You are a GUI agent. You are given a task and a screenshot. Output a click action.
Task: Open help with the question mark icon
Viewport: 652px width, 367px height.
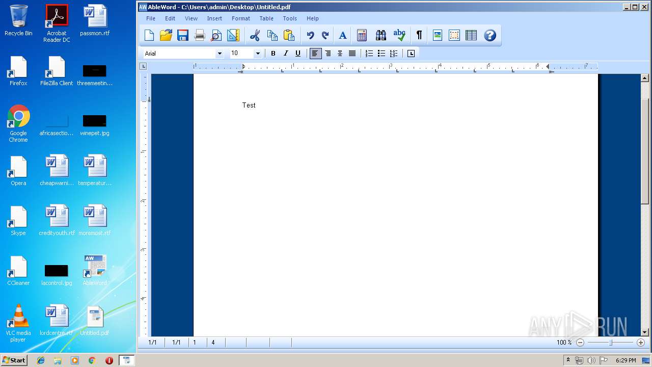coord(490,35)
